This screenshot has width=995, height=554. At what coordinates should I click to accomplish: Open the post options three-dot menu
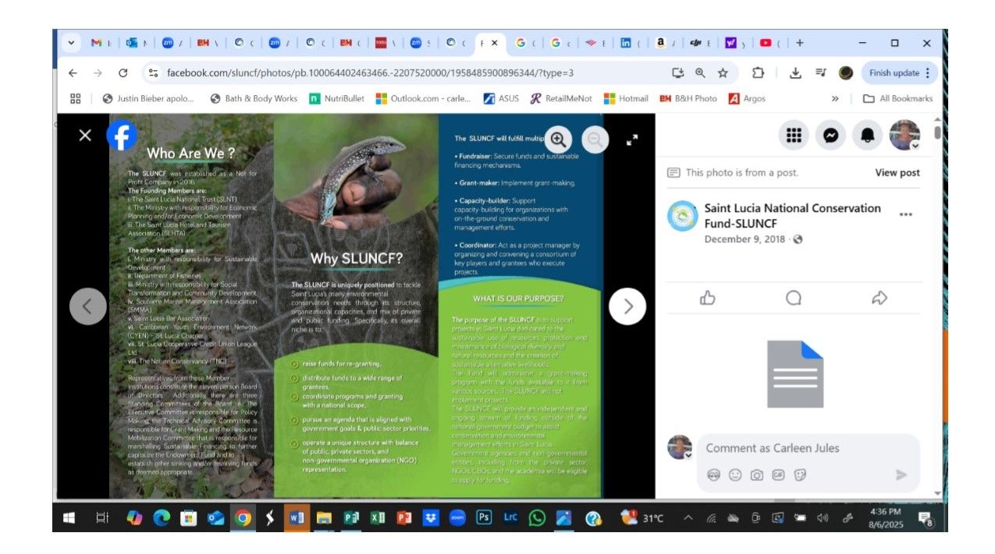906,214
